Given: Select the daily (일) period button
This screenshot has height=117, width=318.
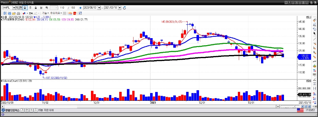Looking at the screenshot, I should 25,8.
